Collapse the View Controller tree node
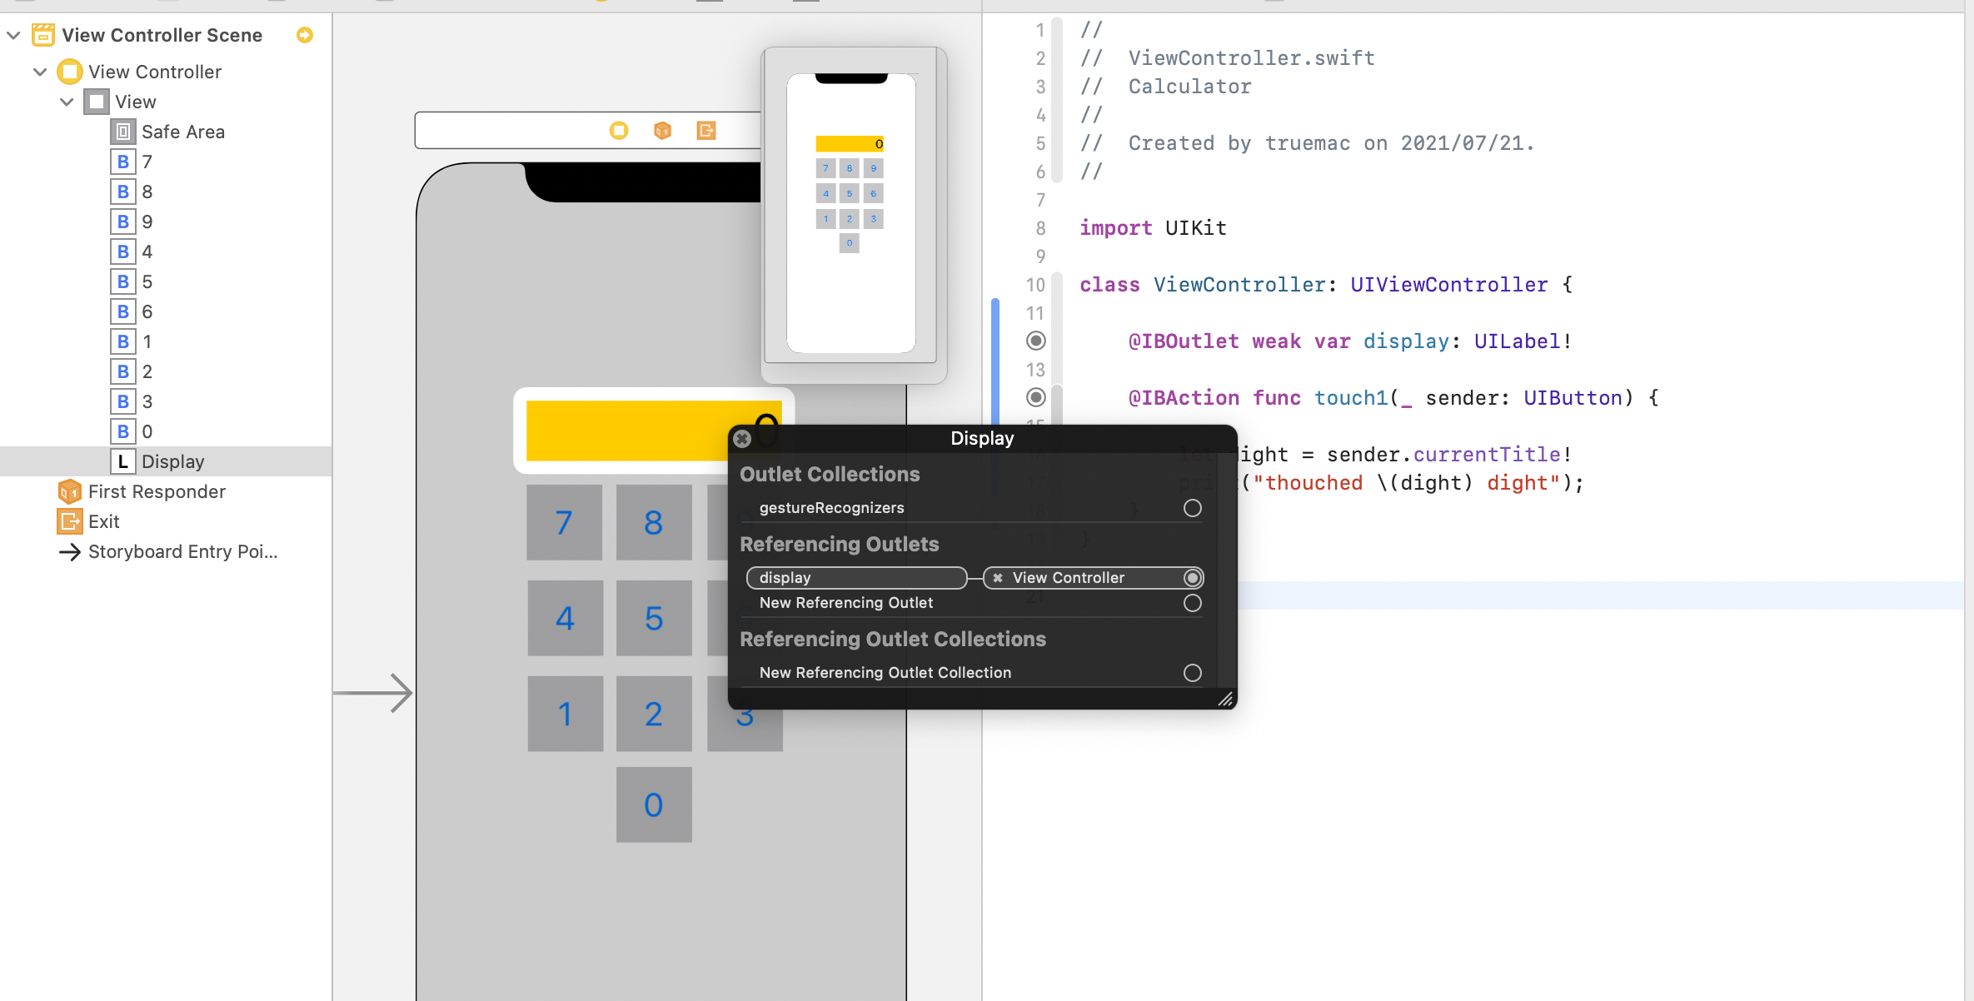Screen dimensions: 1974x1001 [40, 72]
